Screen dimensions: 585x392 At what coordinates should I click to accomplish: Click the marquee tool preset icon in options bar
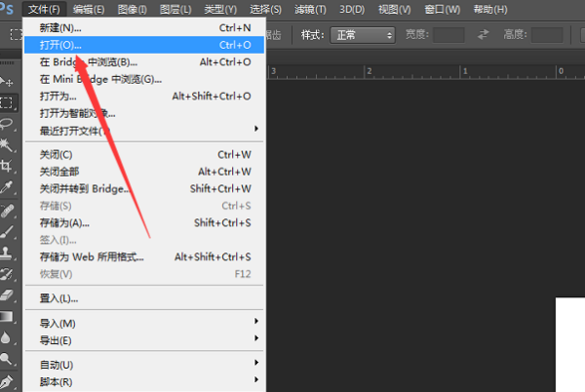tap(16, 35)
